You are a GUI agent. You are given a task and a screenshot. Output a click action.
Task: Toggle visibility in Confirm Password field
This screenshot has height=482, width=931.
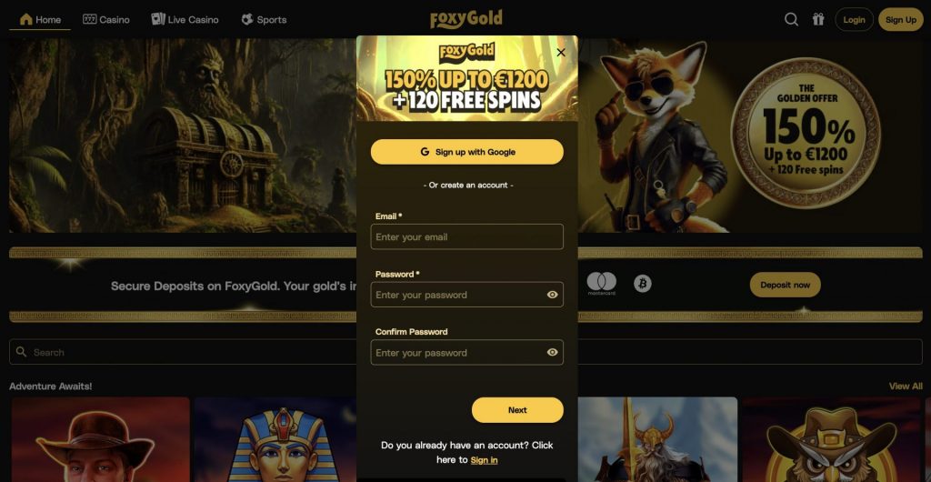[552, 352]
